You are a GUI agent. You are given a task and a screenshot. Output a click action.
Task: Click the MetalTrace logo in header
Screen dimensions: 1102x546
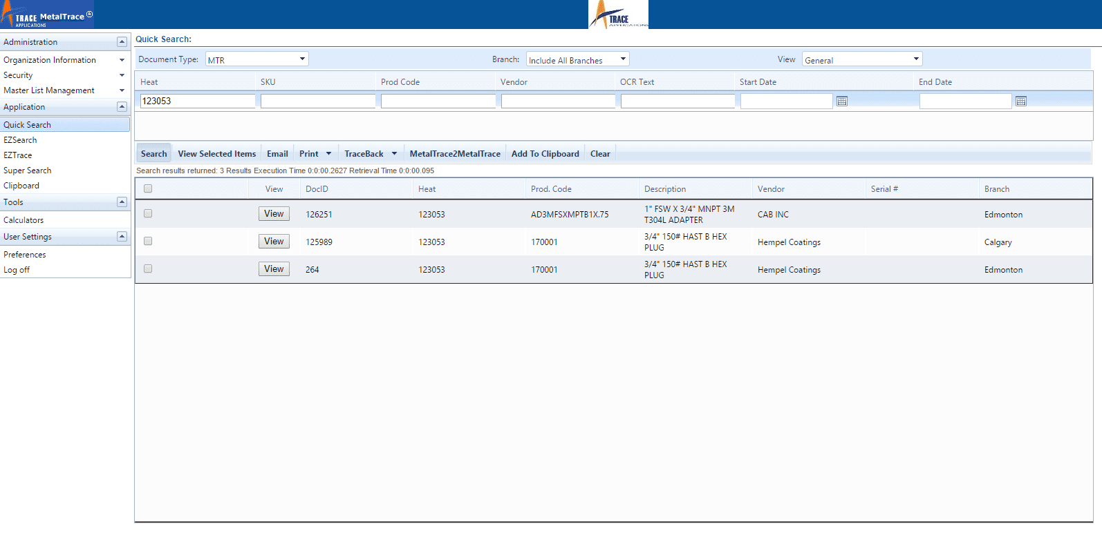click(x=47, y=14)
